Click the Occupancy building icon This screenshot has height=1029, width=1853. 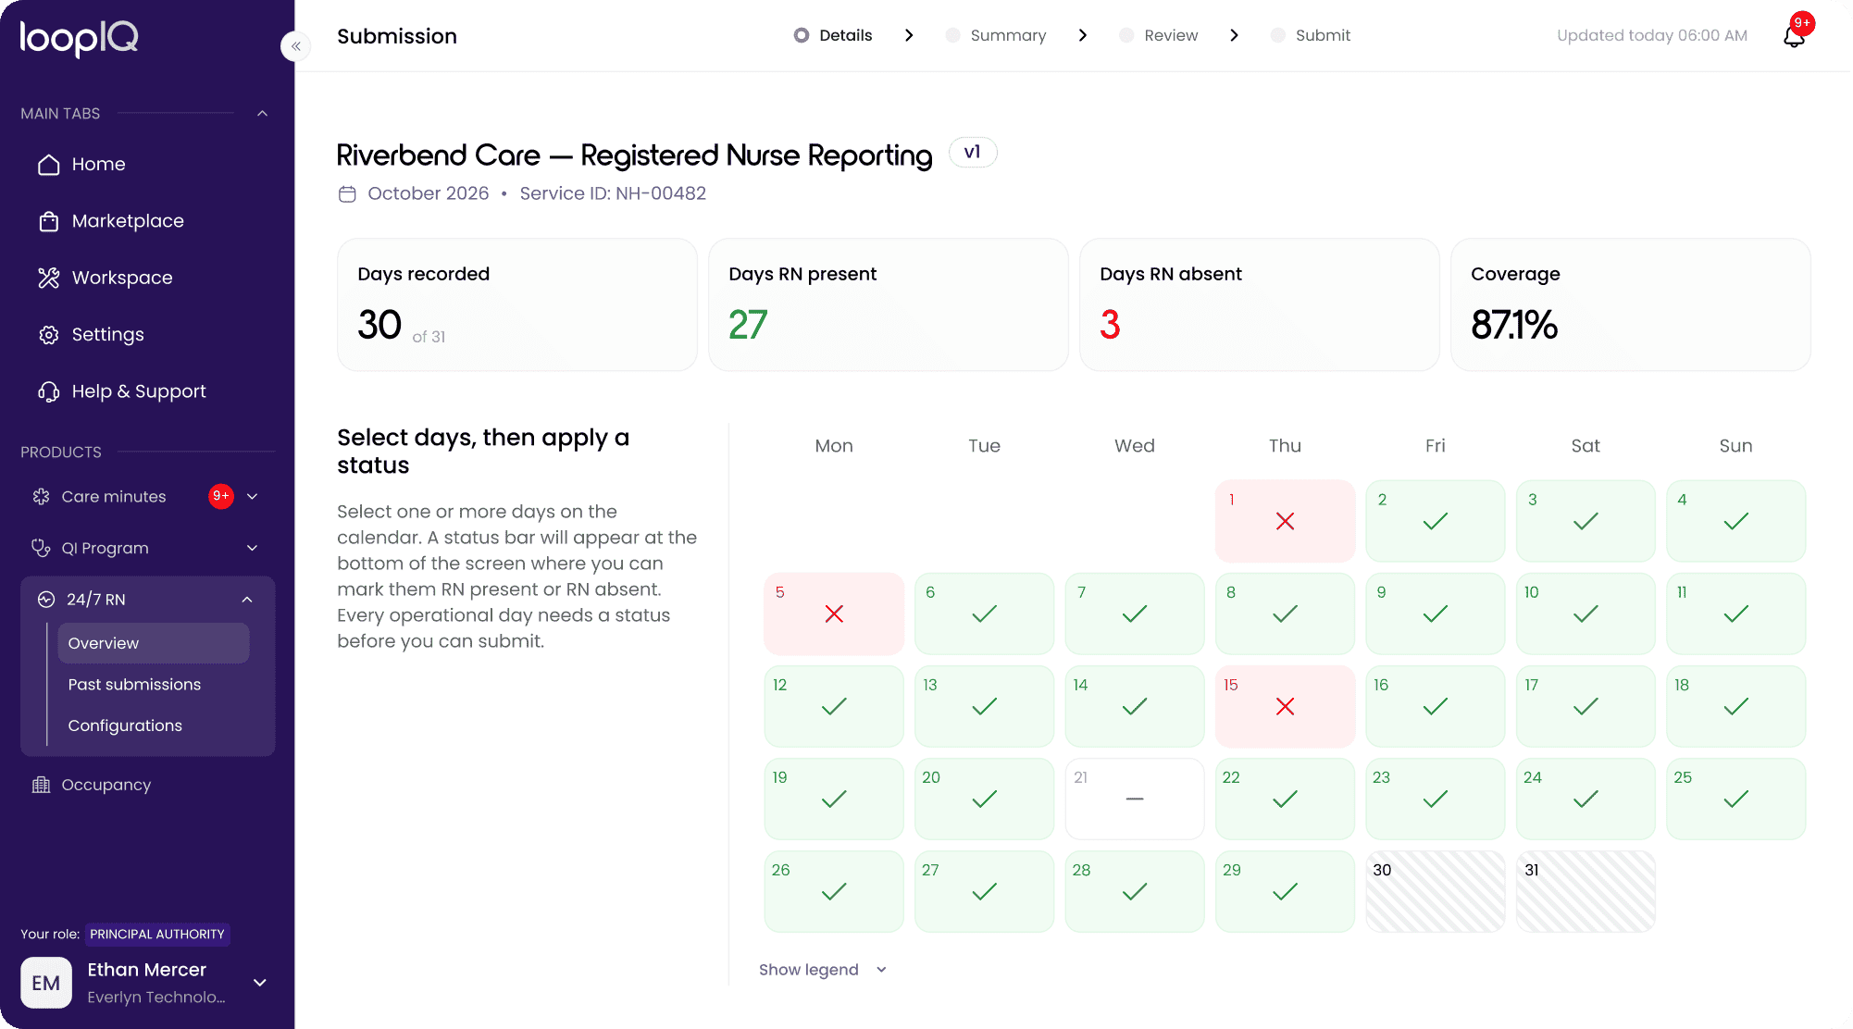pos(41,785)
